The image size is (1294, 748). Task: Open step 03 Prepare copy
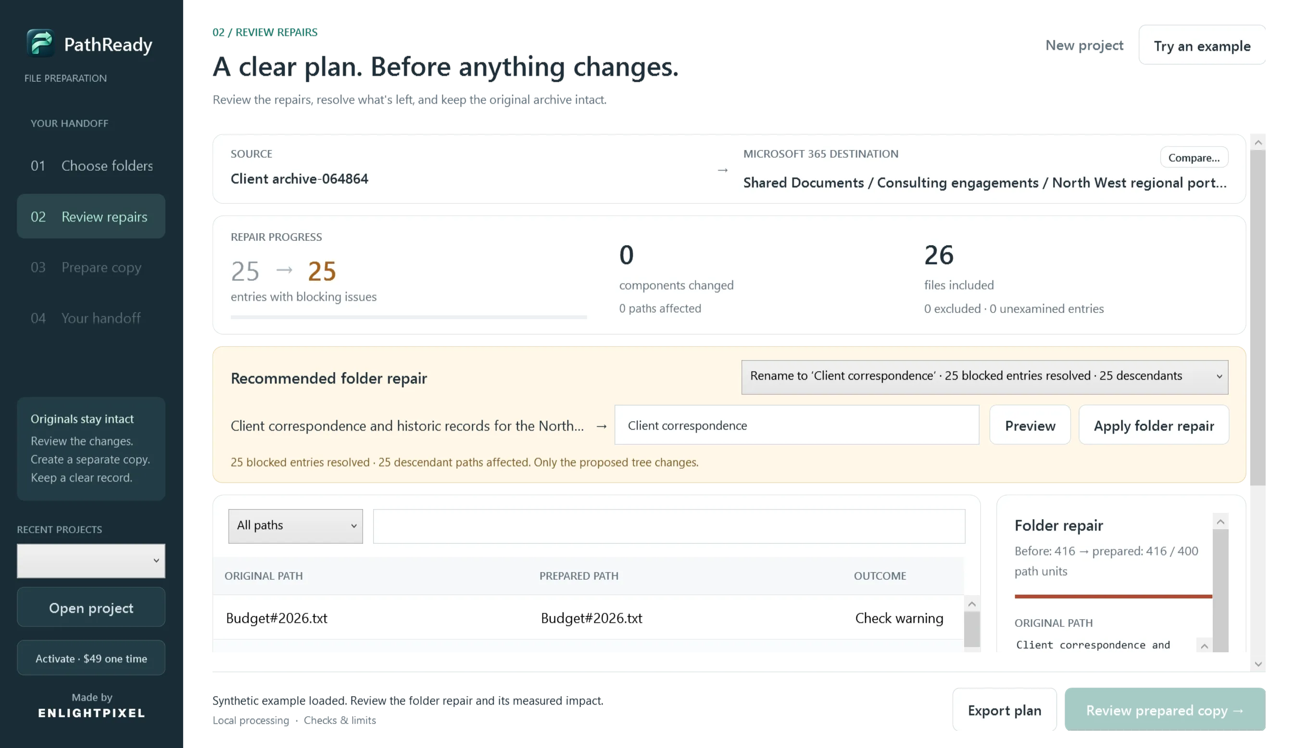pyautogui.click(x=91, y=267)
